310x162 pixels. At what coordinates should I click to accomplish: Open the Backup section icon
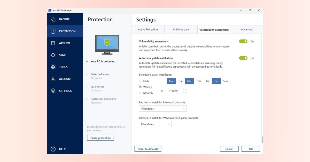point(53,19)
